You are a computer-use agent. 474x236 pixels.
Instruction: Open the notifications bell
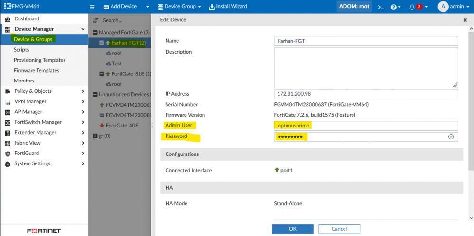tap(412, 7)
